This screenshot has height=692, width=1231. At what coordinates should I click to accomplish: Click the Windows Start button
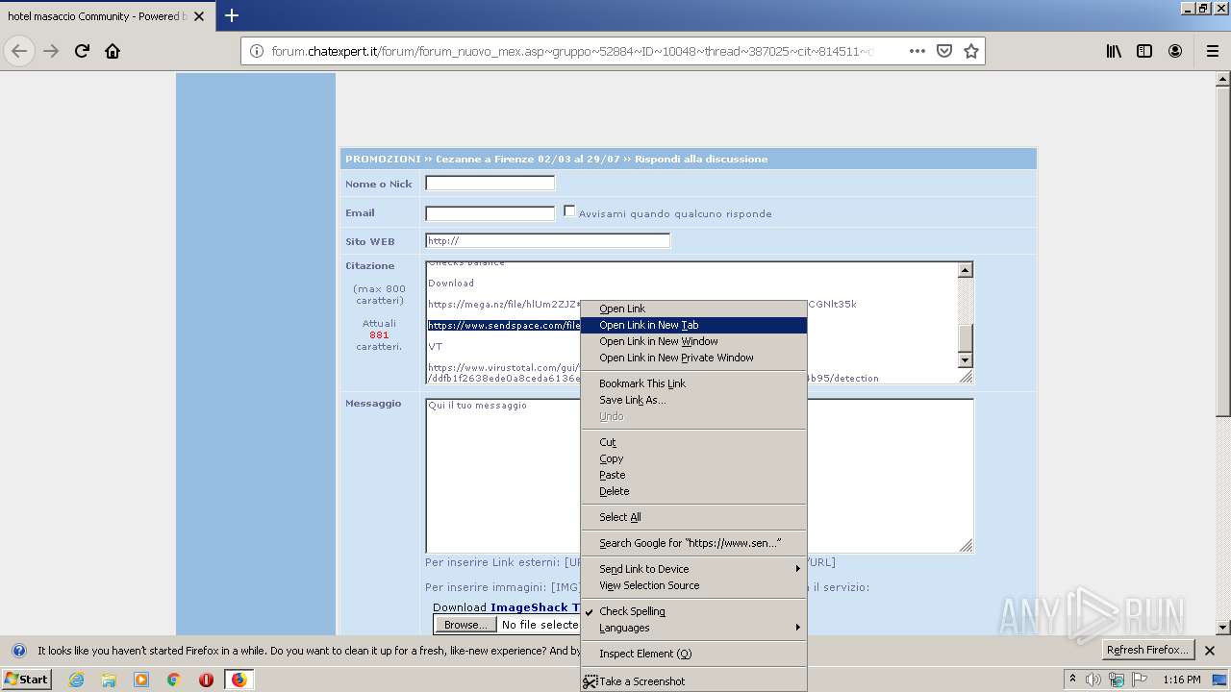(x=26, y=680)
